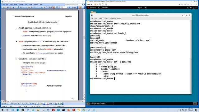Open the terminal window View menu

[100, 19]
